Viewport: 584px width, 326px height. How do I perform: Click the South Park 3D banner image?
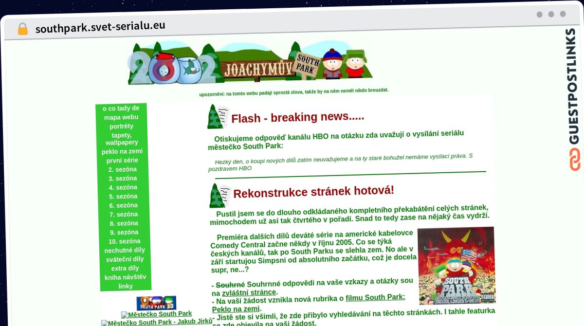156,303
